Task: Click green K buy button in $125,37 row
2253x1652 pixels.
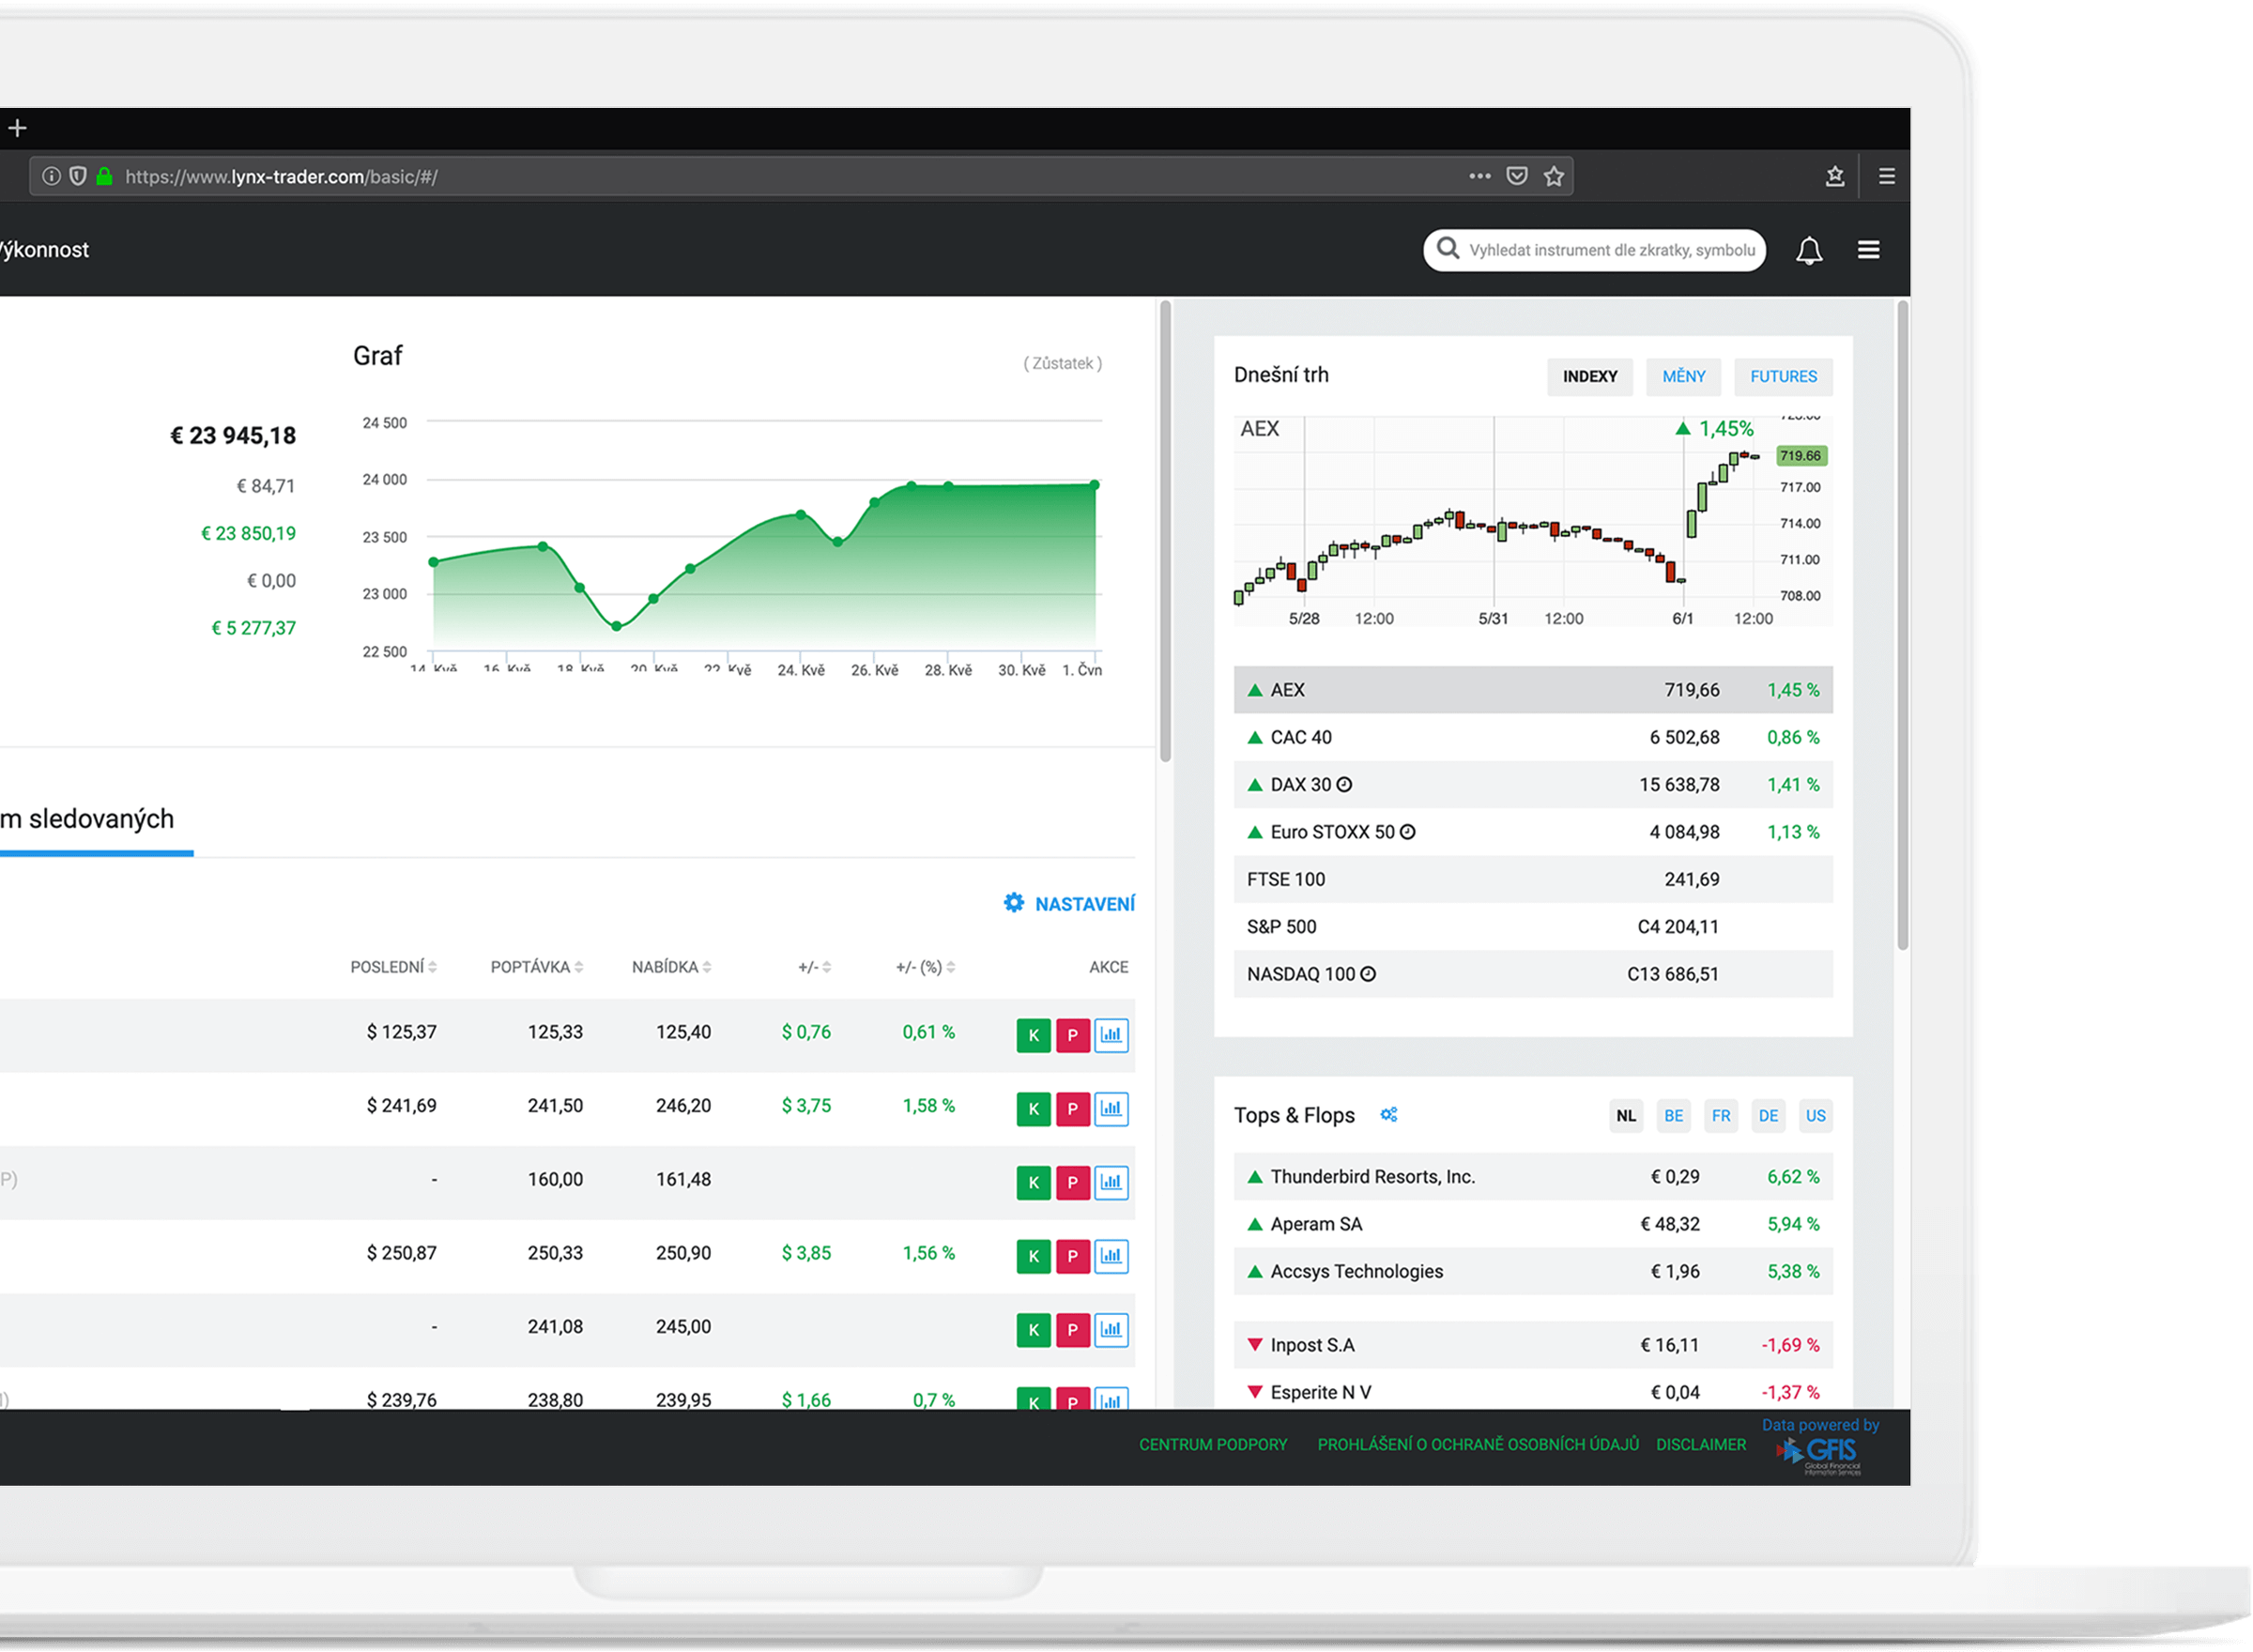Action: (1033, 1035)
